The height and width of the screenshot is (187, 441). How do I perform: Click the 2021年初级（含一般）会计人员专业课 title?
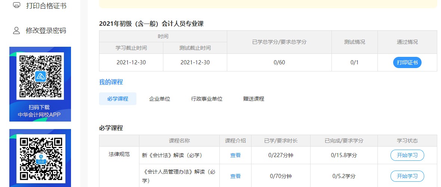pyautogui.click(x=151, y=24)
